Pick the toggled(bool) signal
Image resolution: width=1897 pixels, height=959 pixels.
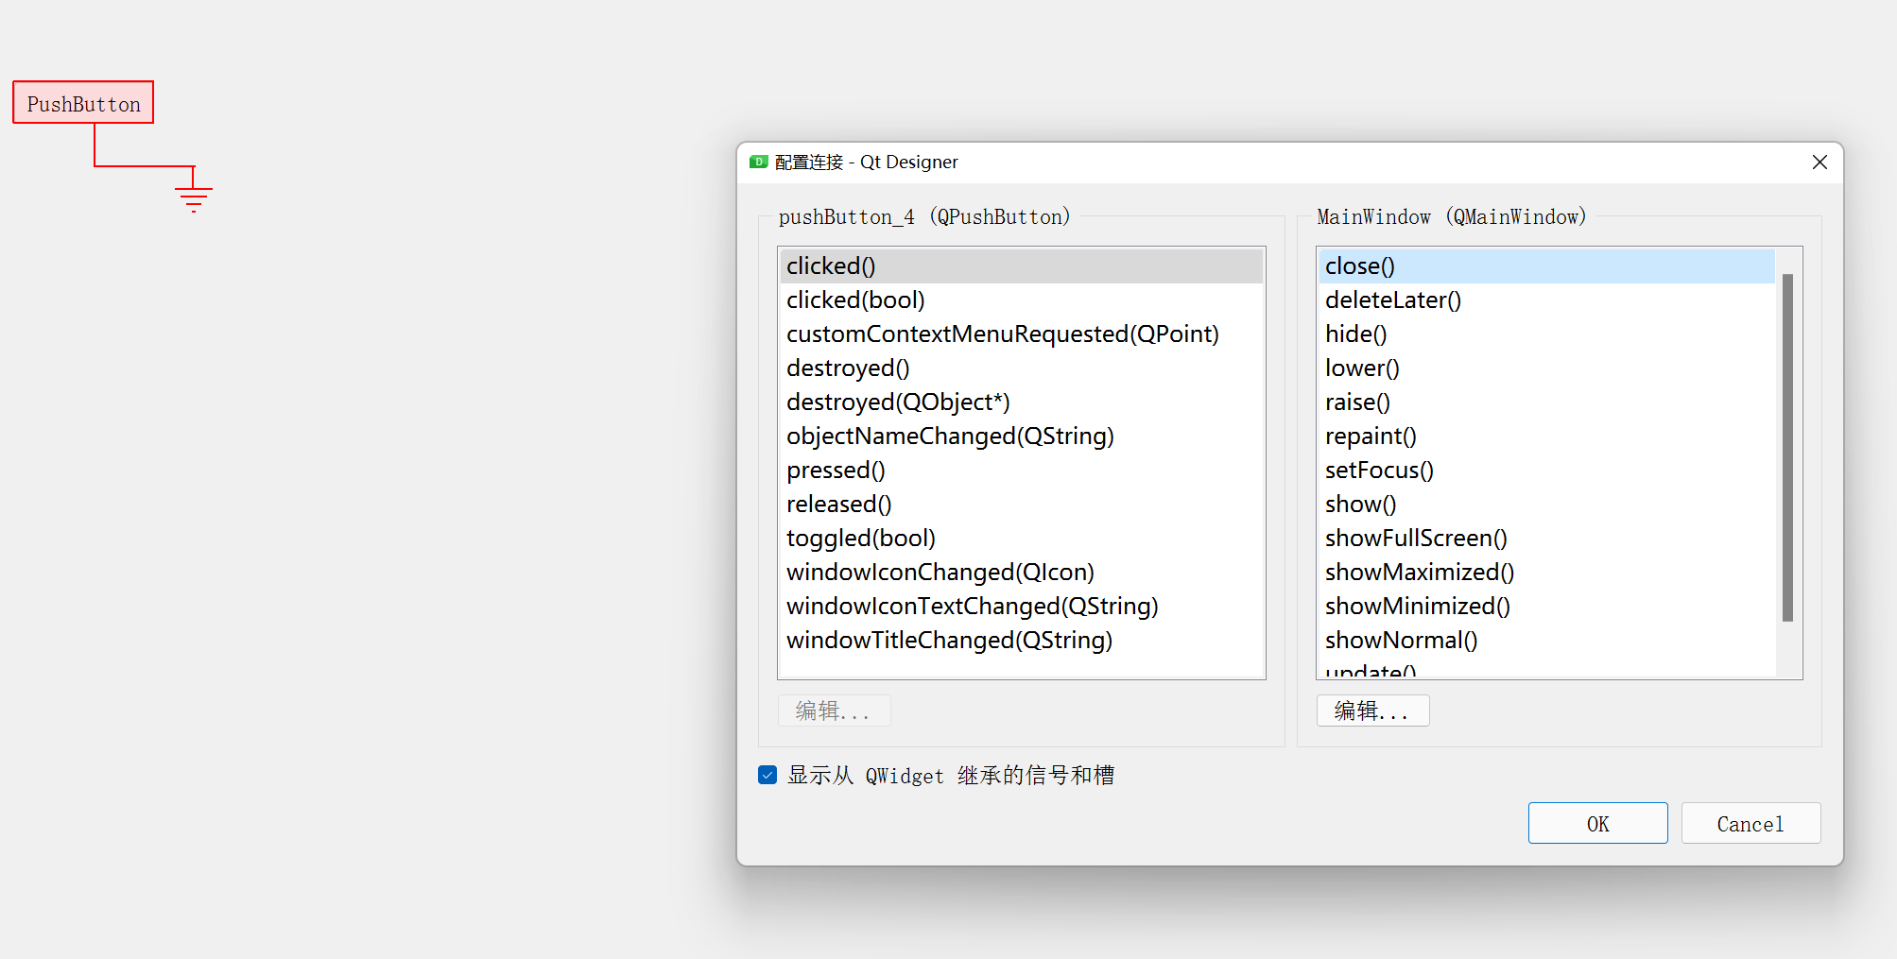859,538
